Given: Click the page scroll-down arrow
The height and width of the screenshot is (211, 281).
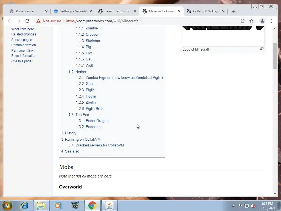Looking at the screenshot, I should 275,194.
